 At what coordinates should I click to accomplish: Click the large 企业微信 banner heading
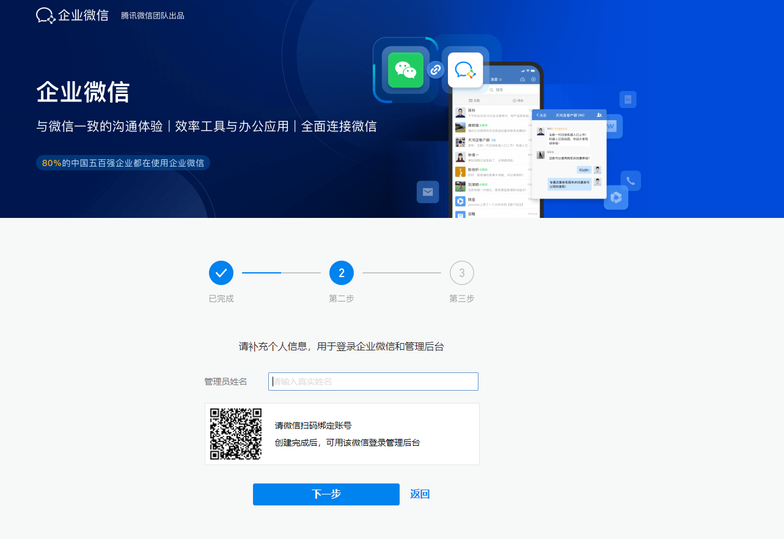click(x=83, y=92)
